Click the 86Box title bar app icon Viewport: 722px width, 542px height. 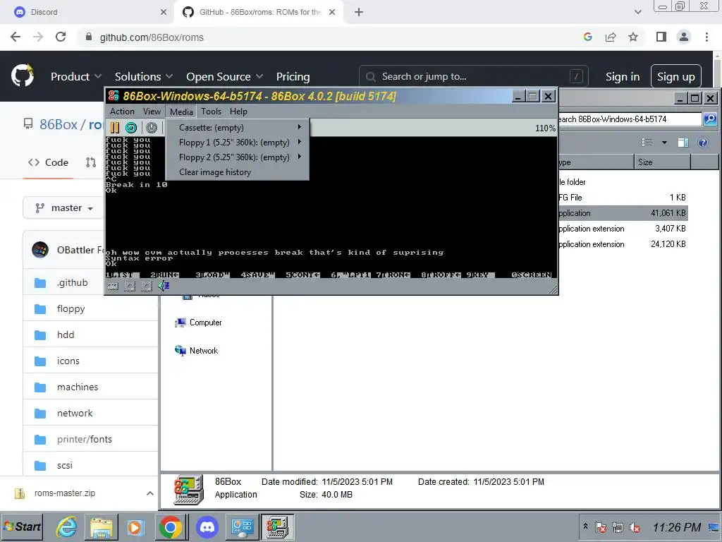(x=114, y=96)
